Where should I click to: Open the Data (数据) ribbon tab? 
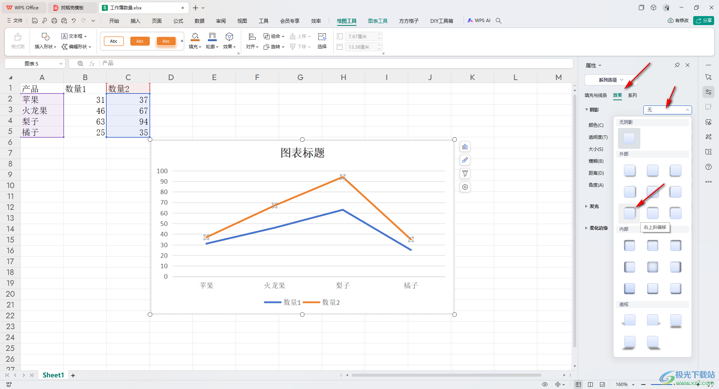(x=200, y=21)
